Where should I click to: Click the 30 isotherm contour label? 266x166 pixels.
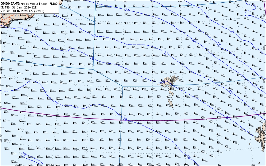tap(253, 5)
